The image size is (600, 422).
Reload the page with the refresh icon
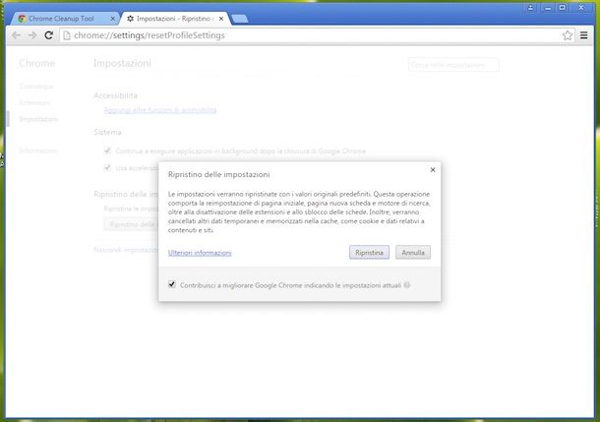tap(48, 35)
